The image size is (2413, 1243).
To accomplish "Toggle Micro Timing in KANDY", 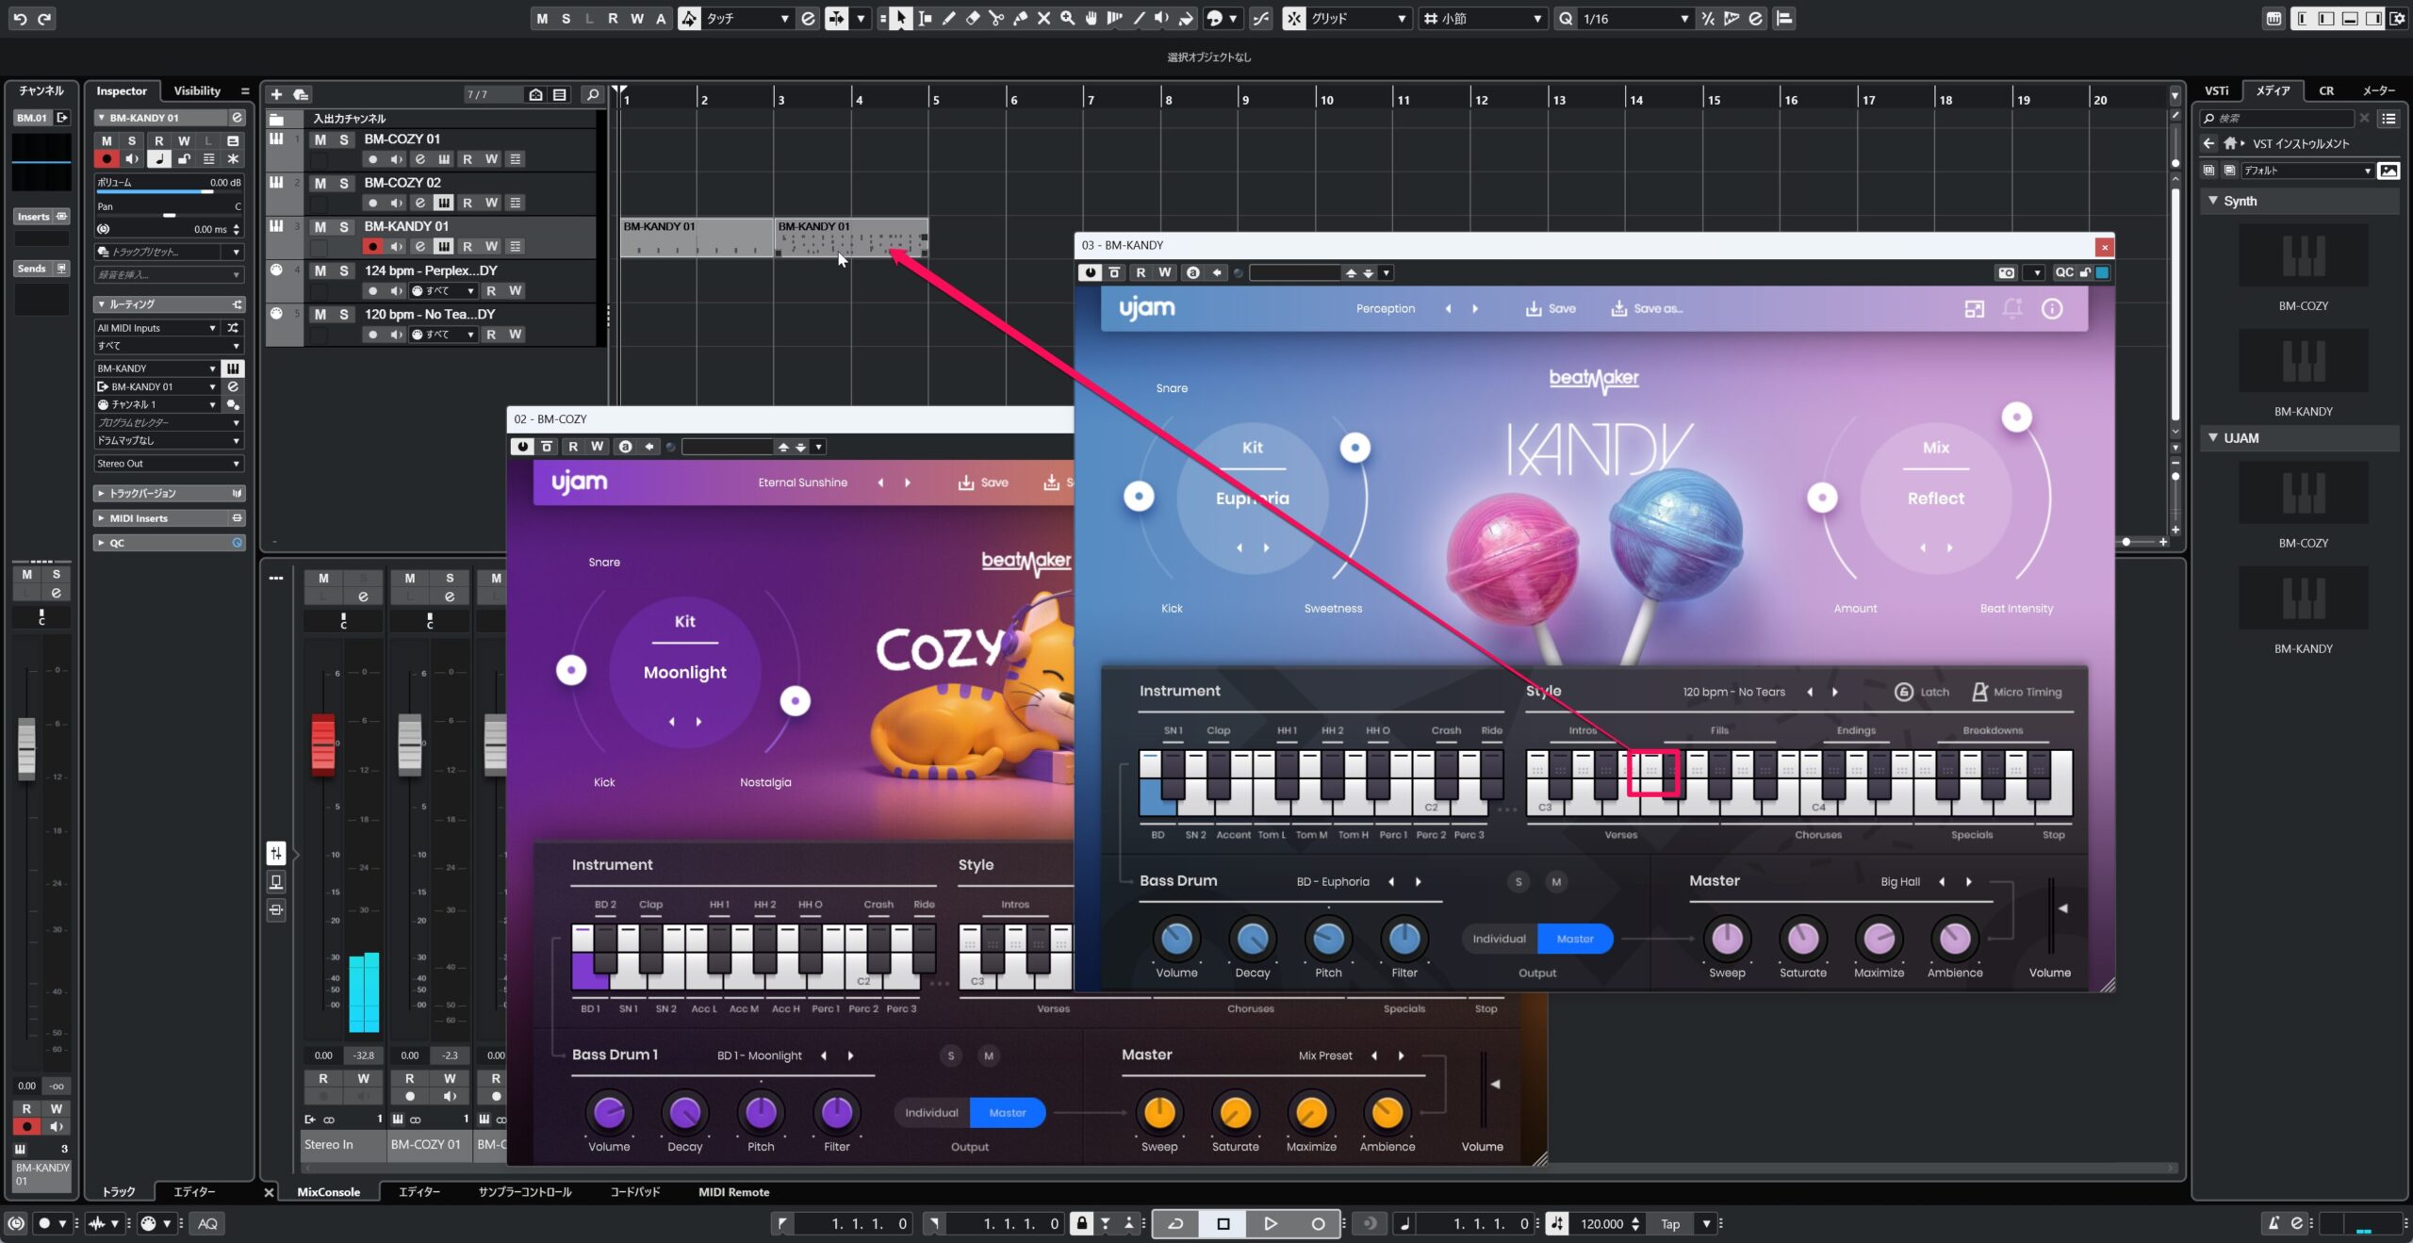I will click(2016, 692).
